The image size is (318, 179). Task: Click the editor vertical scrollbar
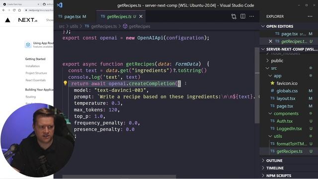(257, 85)
